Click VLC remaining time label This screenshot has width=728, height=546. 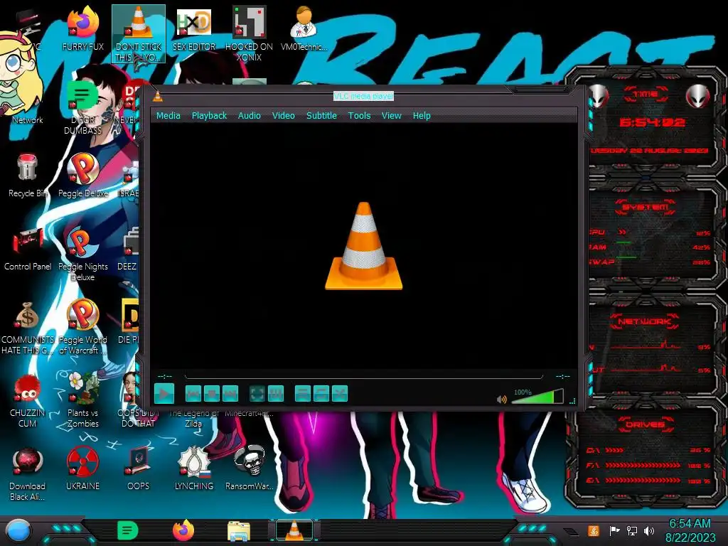point(563,376)
